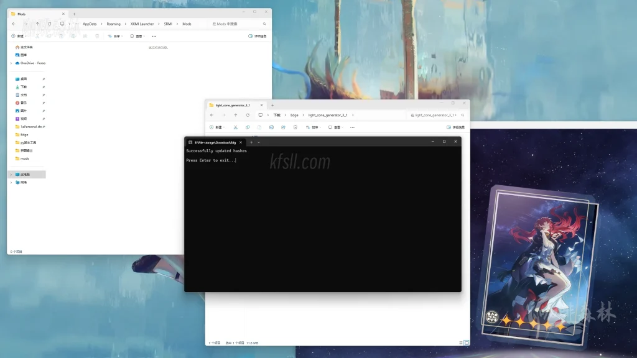Go up one level in Mods window
The height and width of the screenshot is (358, 637).
(x=37, y=24)
